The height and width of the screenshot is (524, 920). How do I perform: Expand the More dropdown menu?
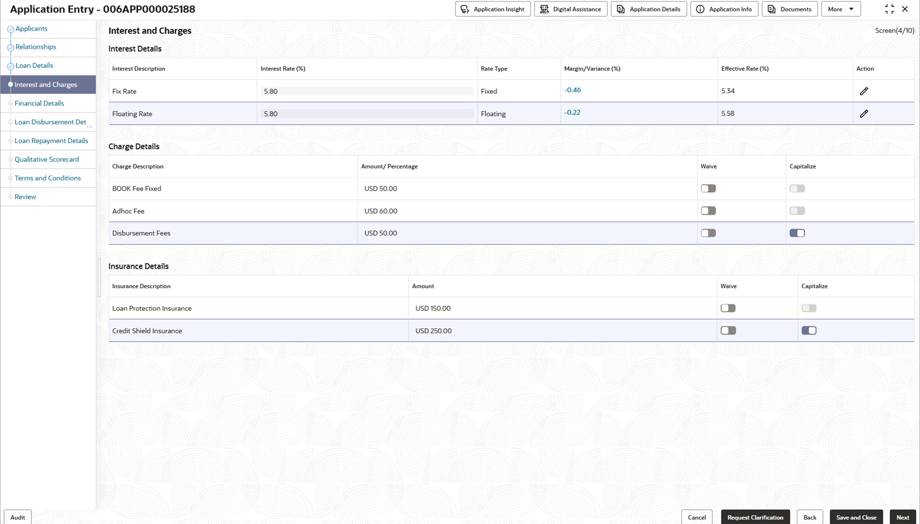click(x=841, y=9)
